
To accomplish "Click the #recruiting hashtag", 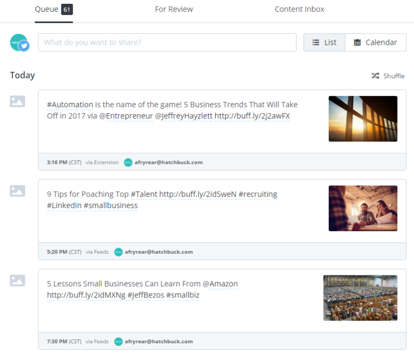I will [258, 195].
